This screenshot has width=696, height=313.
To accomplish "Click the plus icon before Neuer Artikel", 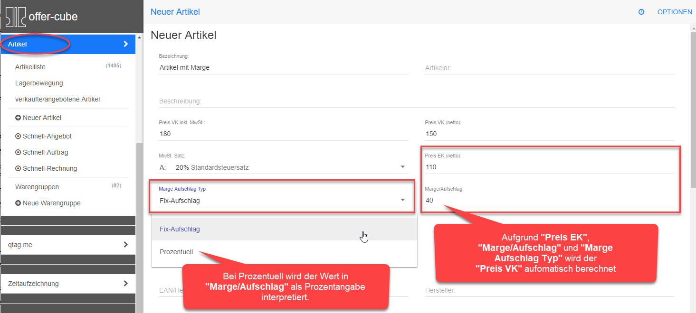I will [18, 118].
